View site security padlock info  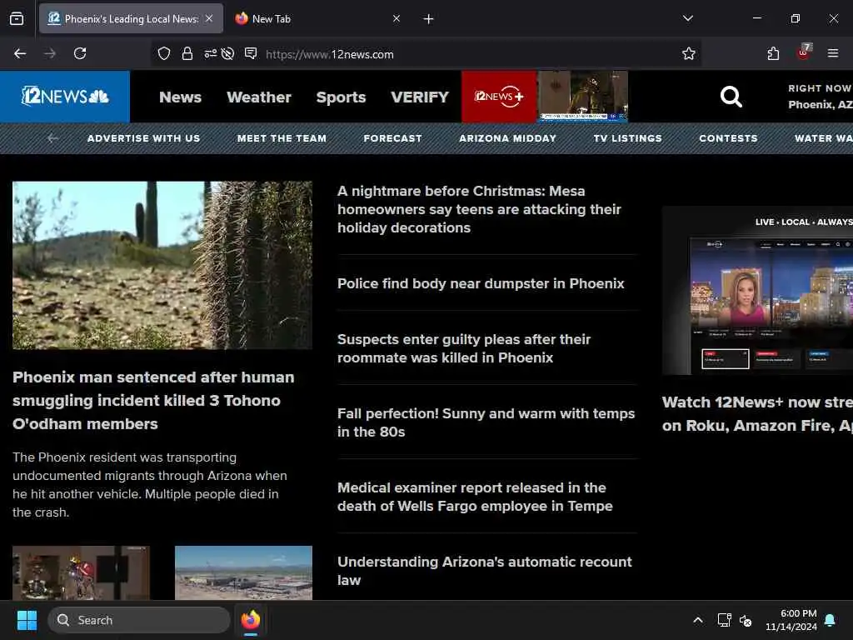click(x=187, y=53)
